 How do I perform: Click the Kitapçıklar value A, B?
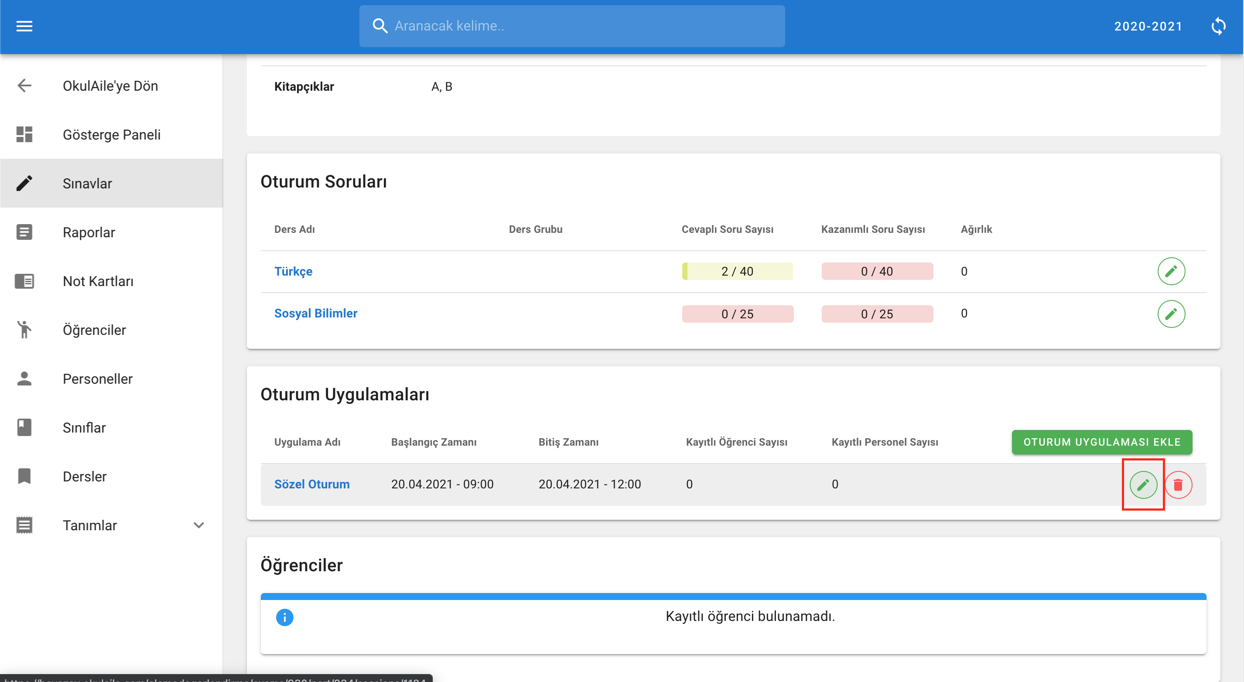441,87
